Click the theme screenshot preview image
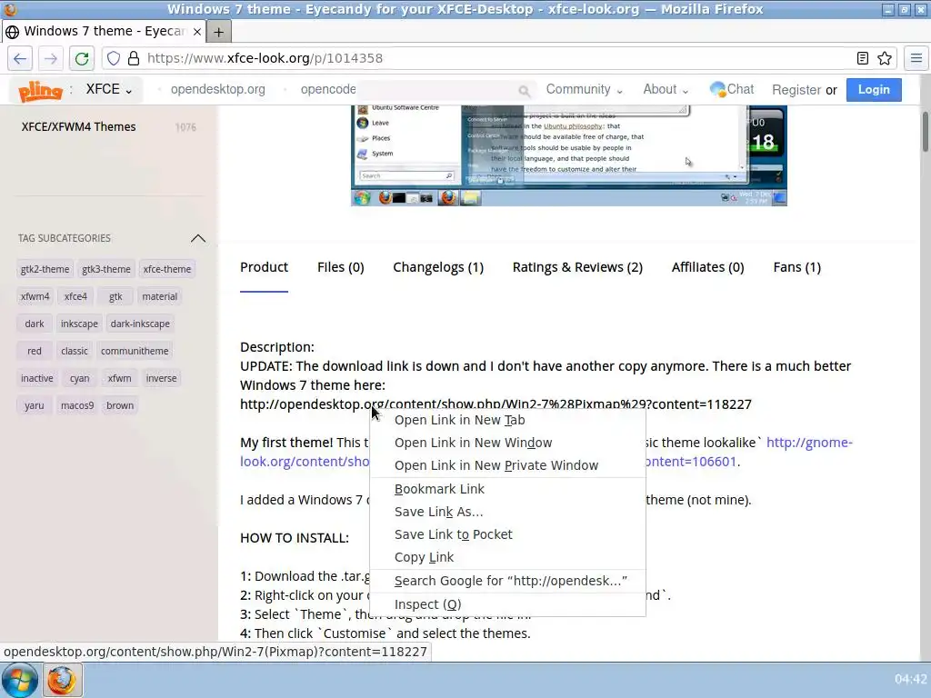 coord(569,155)
